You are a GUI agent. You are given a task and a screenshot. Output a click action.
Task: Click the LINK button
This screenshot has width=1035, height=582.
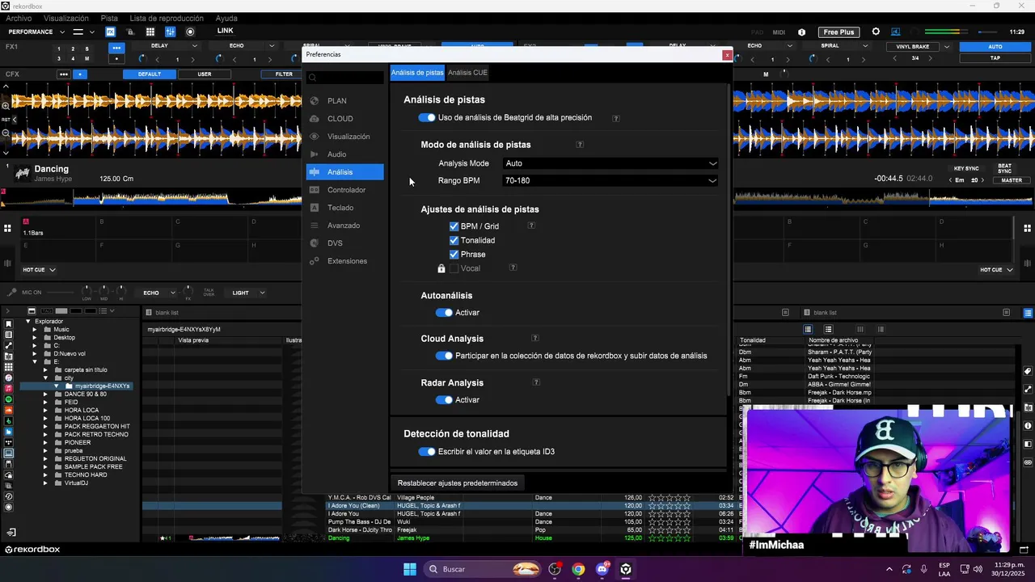pyautogui.click(x=225, y=31)
